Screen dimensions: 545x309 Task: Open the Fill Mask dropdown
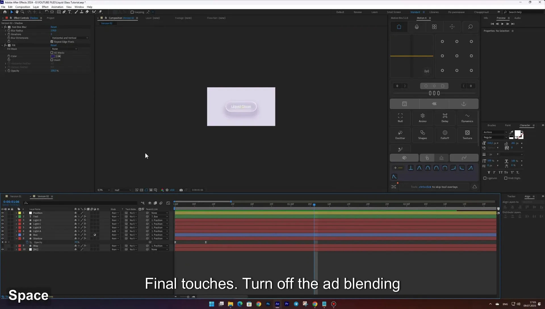coord(64,49)
